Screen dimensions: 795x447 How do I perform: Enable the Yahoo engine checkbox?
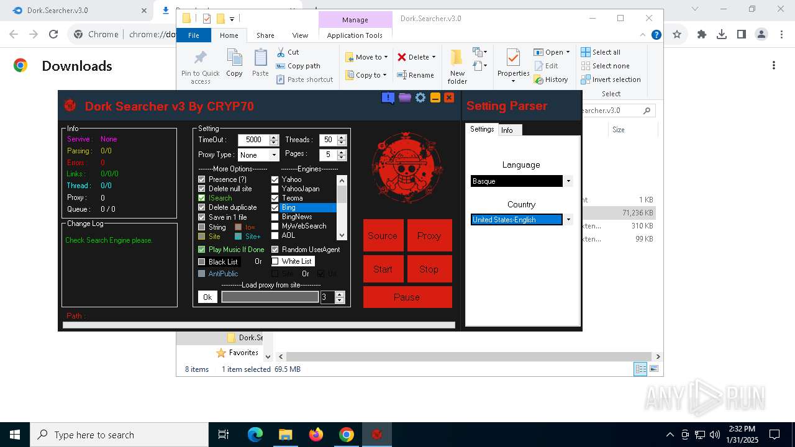coord(275,179)
